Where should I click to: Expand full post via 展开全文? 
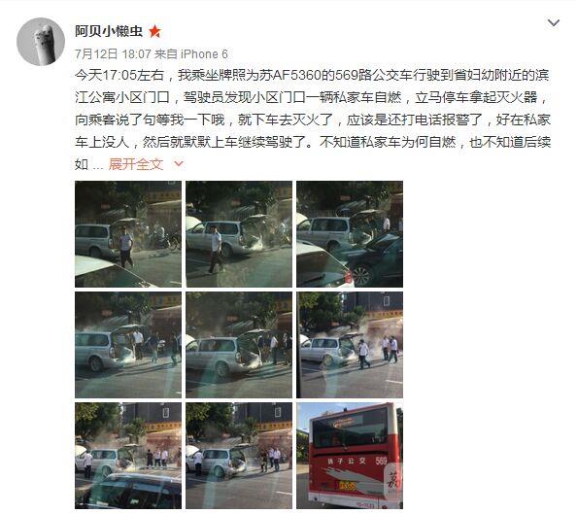tap(136, 164)
